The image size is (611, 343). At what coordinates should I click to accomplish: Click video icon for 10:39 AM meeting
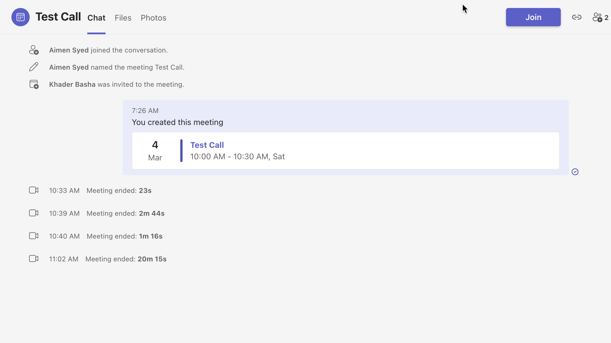pos(34,213)
